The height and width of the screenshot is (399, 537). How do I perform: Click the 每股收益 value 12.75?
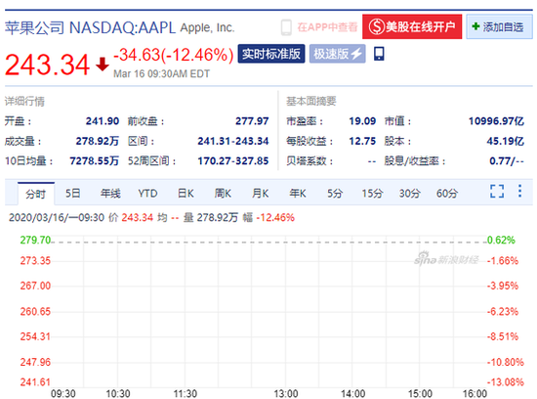tap(362, 141)
